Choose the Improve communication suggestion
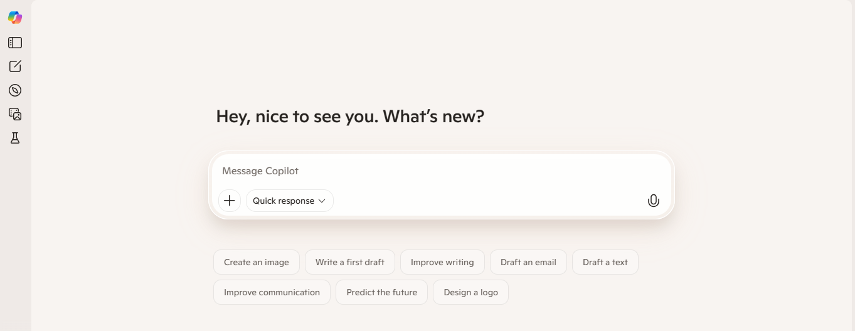 click(x=272, y=292)
